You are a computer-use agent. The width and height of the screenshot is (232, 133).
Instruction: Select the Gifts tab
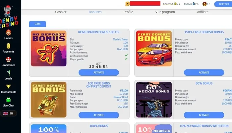click(37, 24)
